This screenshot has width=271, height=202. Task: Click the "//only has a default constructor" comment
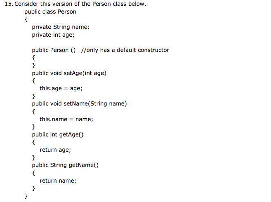(x=125, y=50)
